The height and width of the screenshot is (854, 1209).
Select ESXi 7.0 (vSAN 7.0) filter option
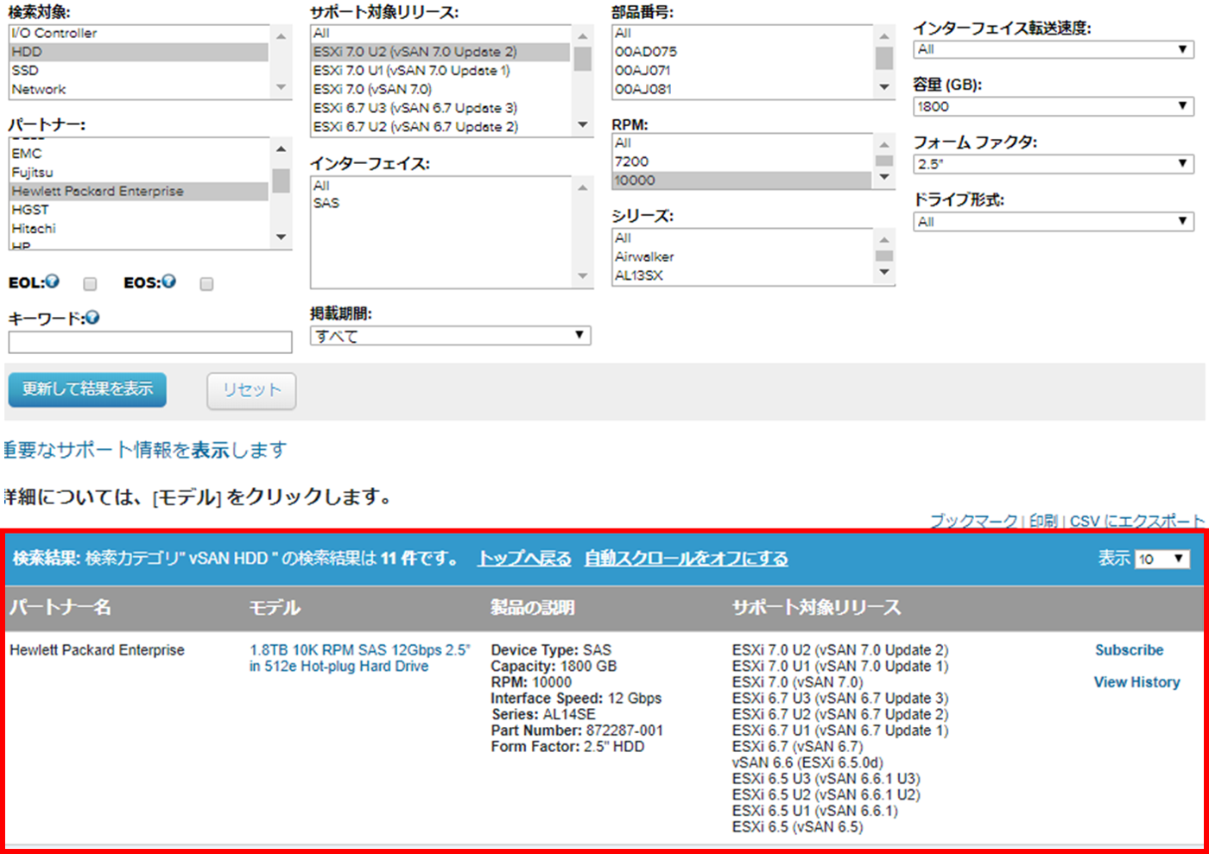point(441,89)
